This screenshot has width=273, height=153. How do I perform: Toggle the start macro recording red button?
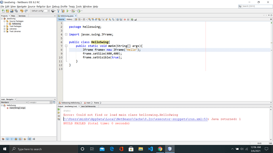tap(125, 19)
